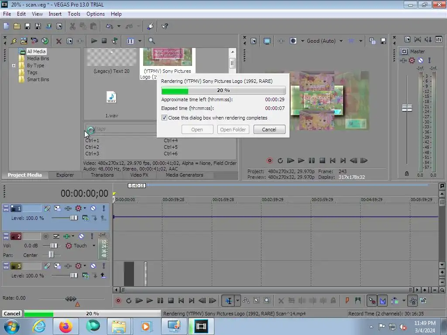Adjust track 2 Pan slider
The width and height of the screenshot is (447, 335).
pos(52,255)
